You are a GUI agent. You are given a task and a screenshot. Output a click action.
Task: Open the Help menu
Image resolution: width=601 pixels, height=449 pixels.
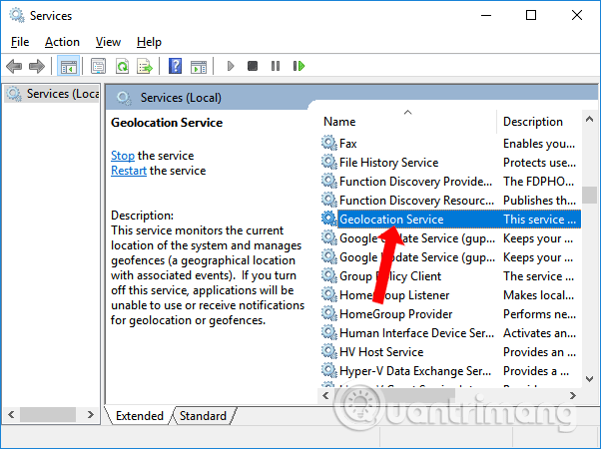coord(149,42)
